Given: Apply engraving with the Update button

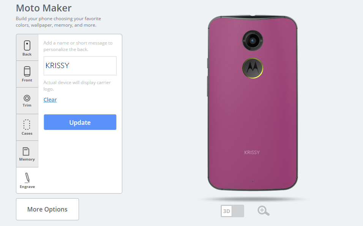Looking at the screenshot, I should coord(80,122).
